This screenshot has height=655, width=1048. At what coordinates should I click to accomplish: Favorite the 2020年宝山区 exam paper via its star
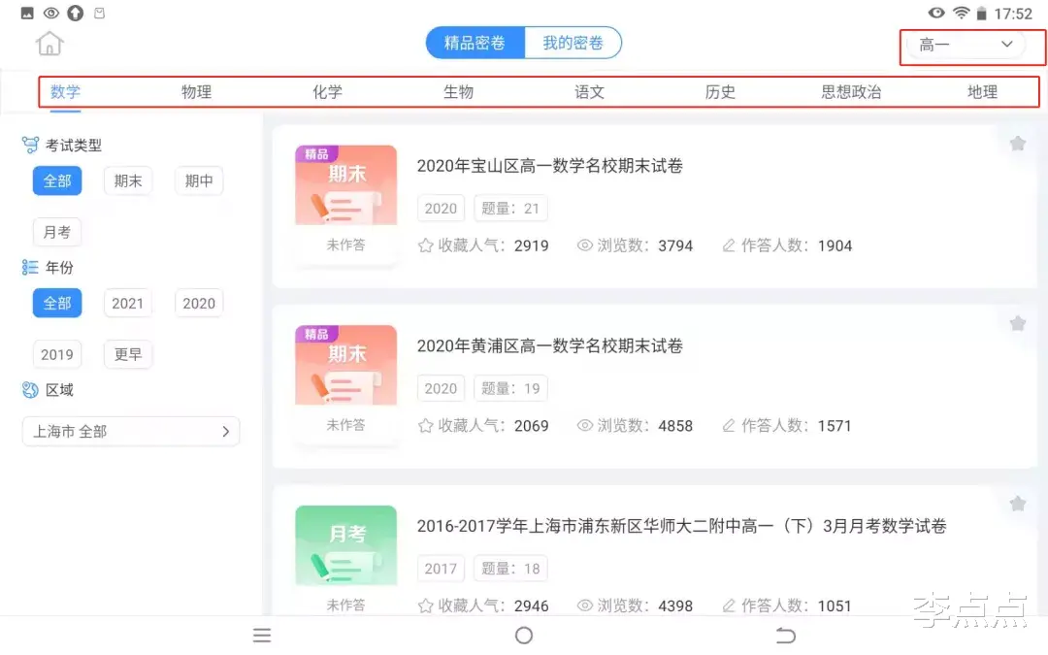coord(1017,143)
